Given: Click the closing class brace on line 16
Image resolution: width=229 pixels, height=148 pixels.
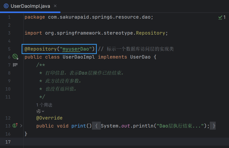Looking at the screenshot, I should 26,134.
